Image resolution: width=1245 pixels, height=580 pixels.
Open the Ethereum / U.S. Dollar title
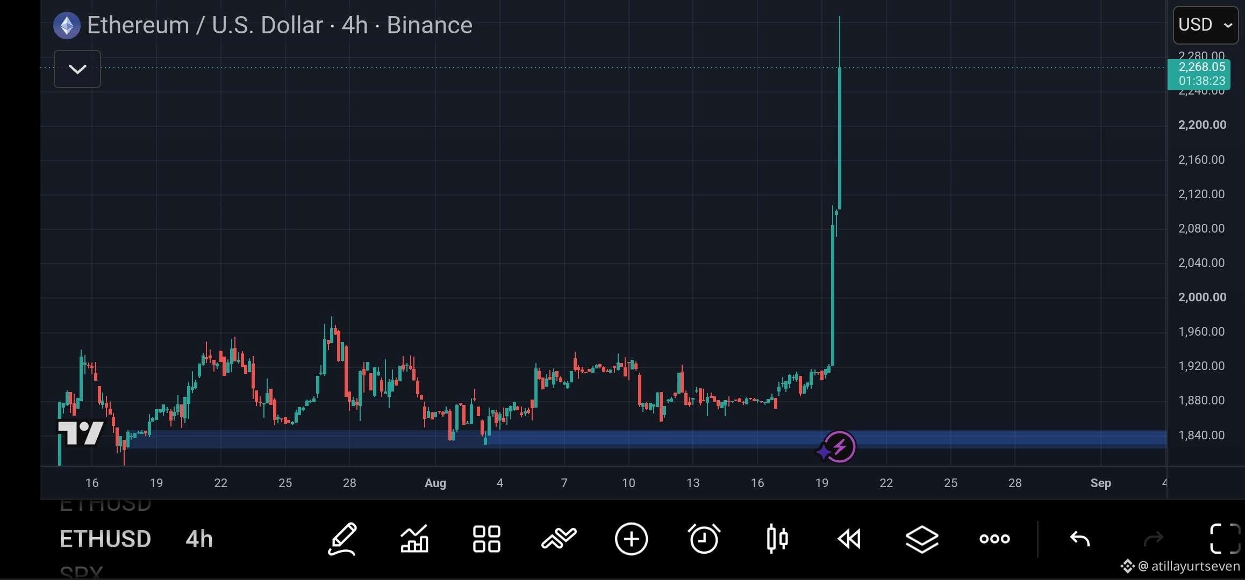point(205,25)
